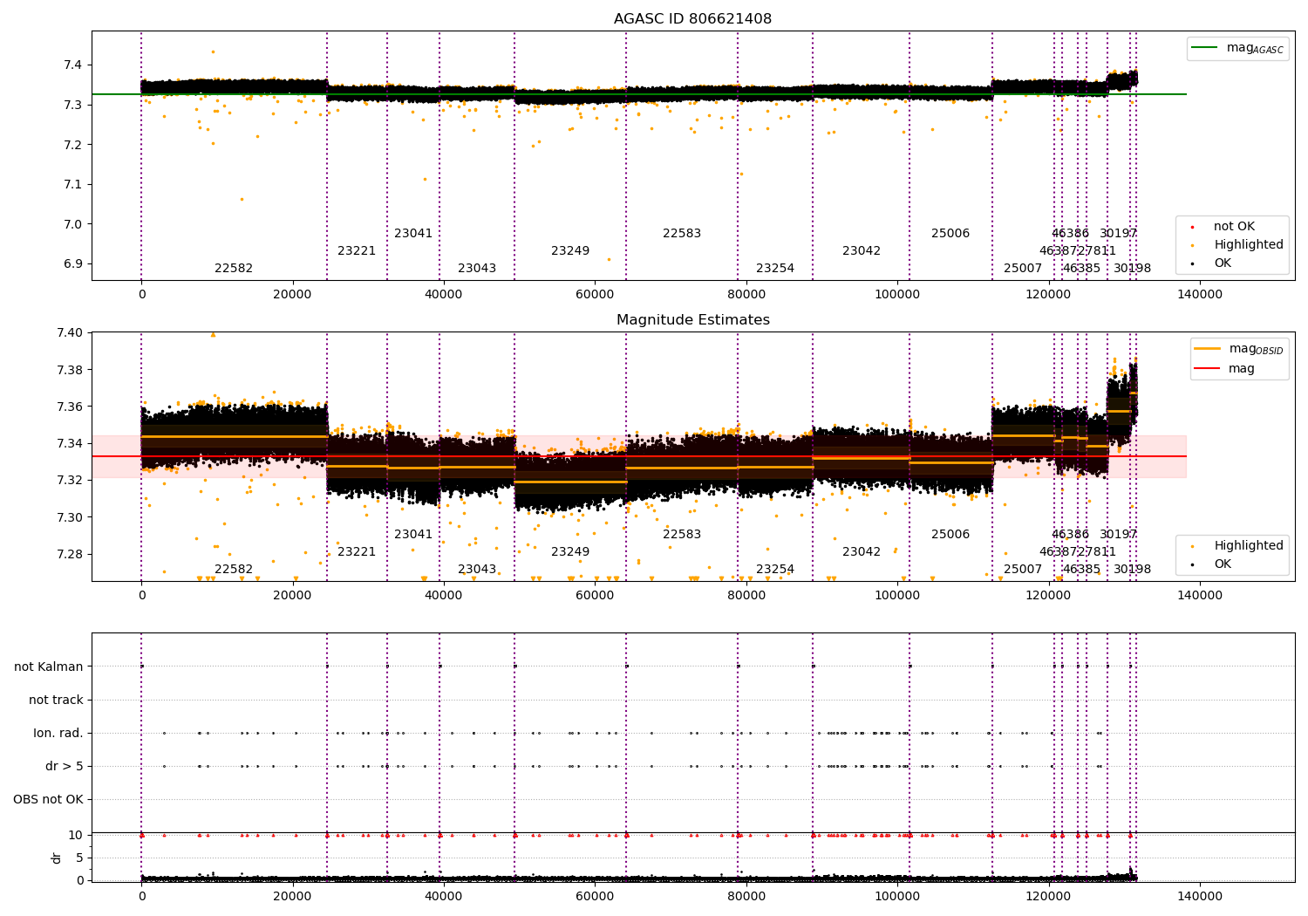Click obsid label 22582 in the top plot
This screenshot has height=916, width=1308.
(x=234, y=269)
